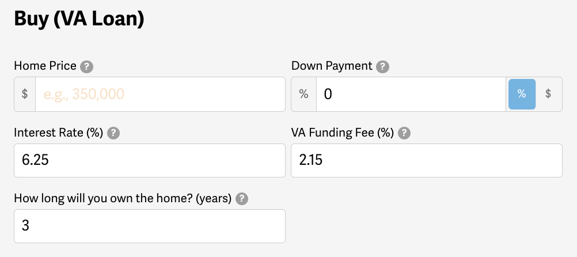The width and height of the screenshot is (577, 257).
Task: Click into the Down Payment value field
Action: (x=411, y=94)
